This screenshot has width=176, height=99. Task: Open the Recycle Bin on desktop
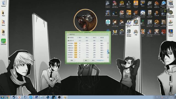click(x=4, y=4)
